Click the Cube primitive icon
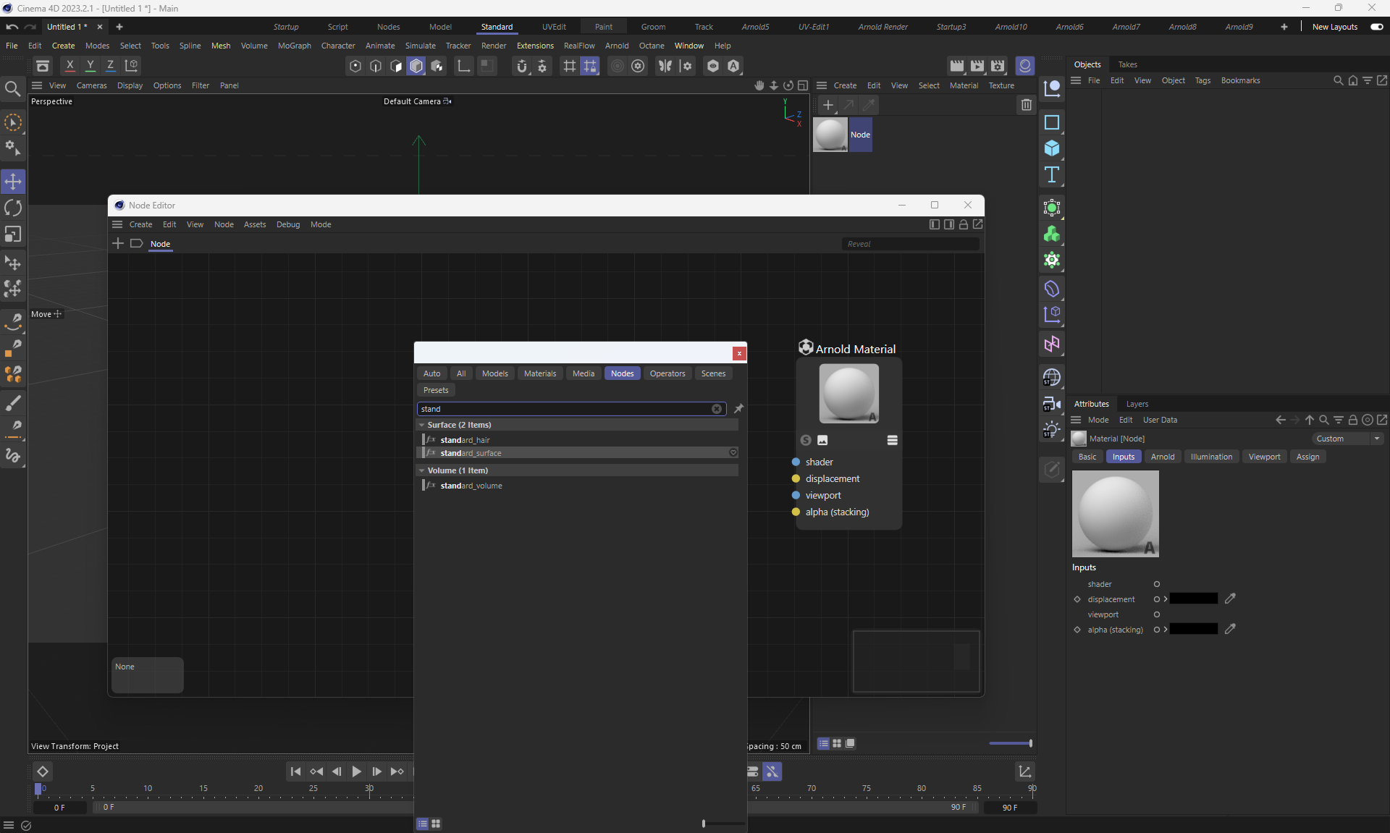1390x833 pixels. tap(1052, 148)
